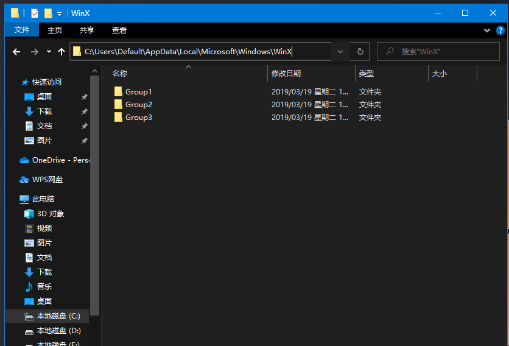Sort by 类型 column header
Image resolution: width=509 pixels, height=346 pixels.
coord(366,74)
